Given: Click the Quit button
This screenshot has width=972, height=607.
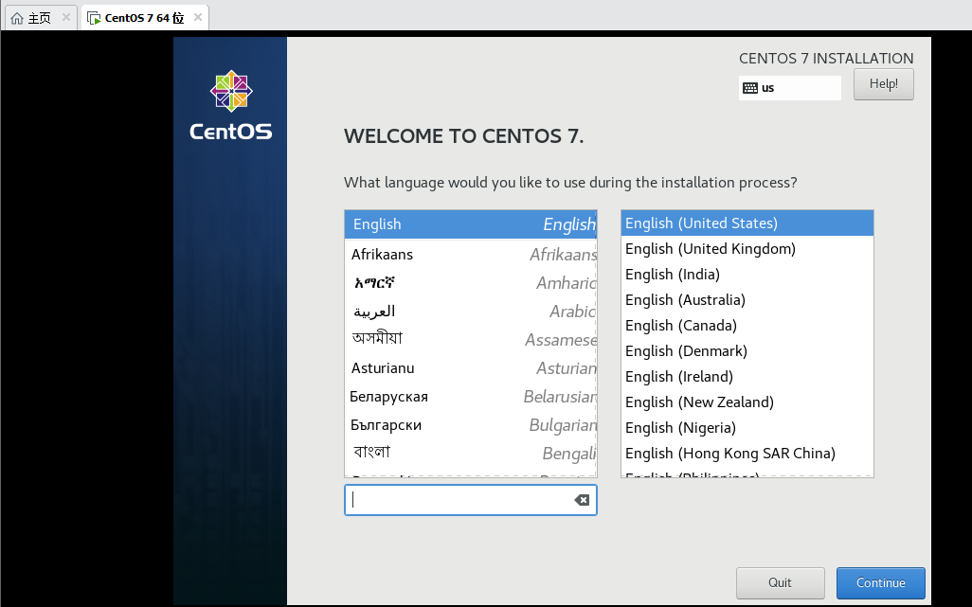Looking at the screenshot, I should click(781, 582).
